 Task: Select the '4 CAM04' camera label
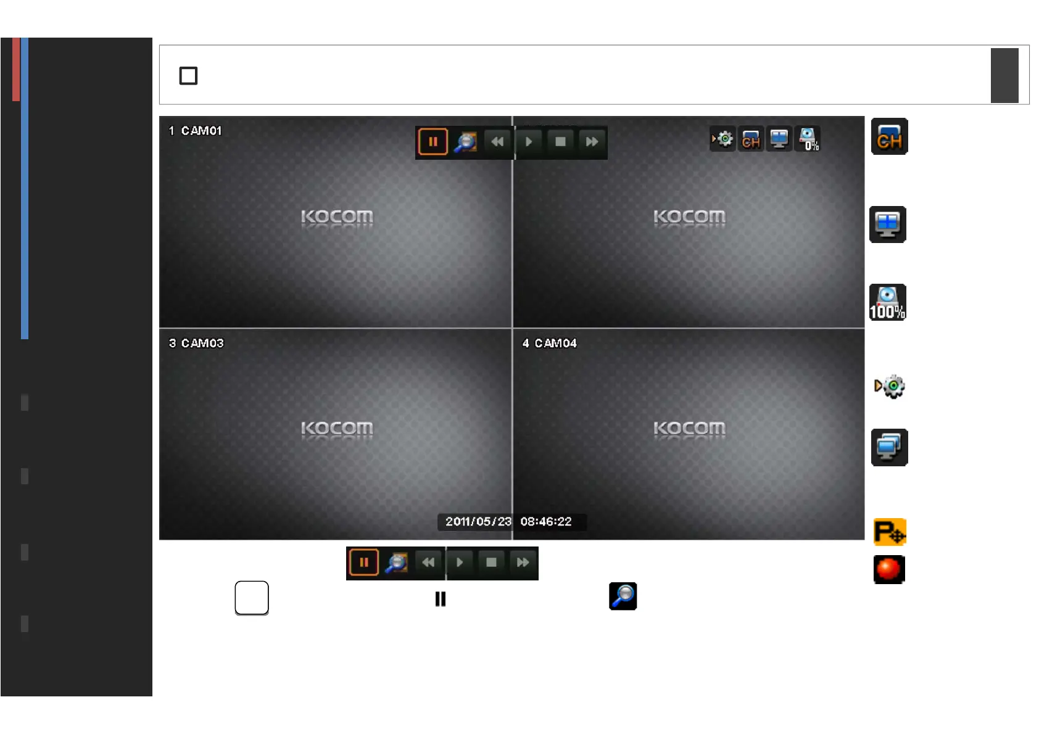point(549,343)
